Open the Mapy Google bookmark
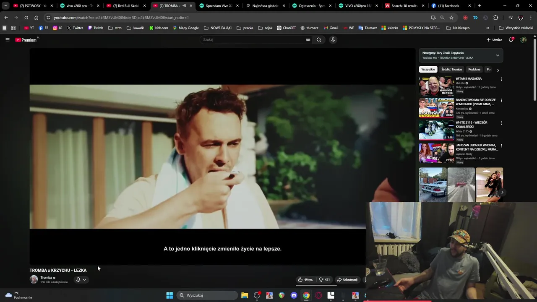The height and width of the screenshot is (302, 537). point(185,28)
